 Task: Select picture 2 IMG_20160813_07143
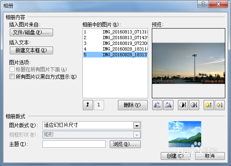point(115,38)
